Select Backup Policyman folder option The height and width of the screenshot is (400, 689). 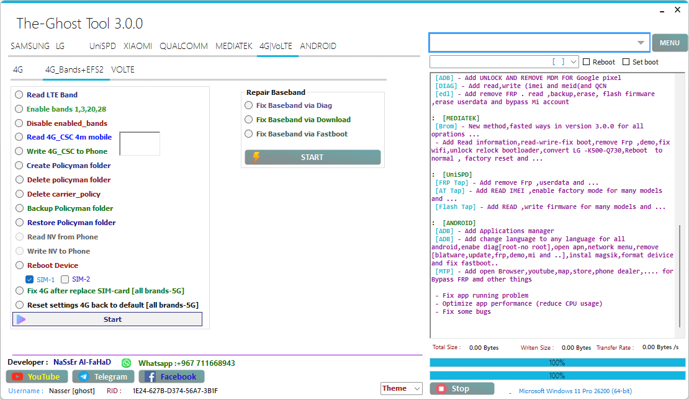19,208
